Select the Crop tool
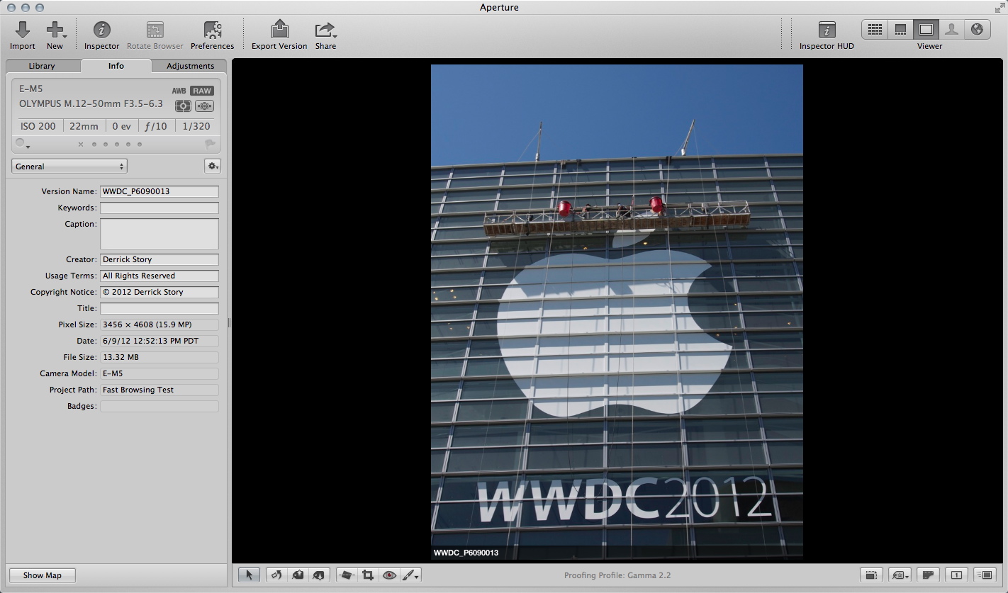Image resolution: width=1008 pixels, height=593 pixels. [368, 575]
